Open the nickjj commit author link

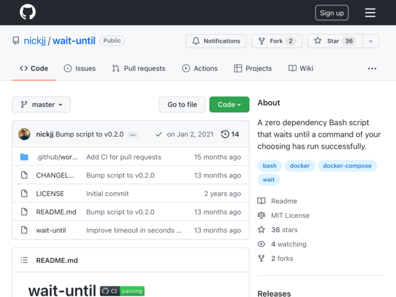pyautogui.click(x=45, y=134)
